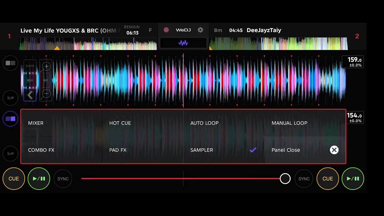This screenshot has height=216, width=384.
Task: Hit the right deck CUE button
Action: coord(328,179)
